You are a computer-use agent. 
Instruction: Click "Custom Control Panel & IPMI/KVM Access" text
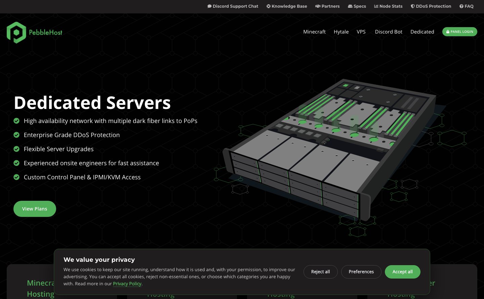point(82,177)
